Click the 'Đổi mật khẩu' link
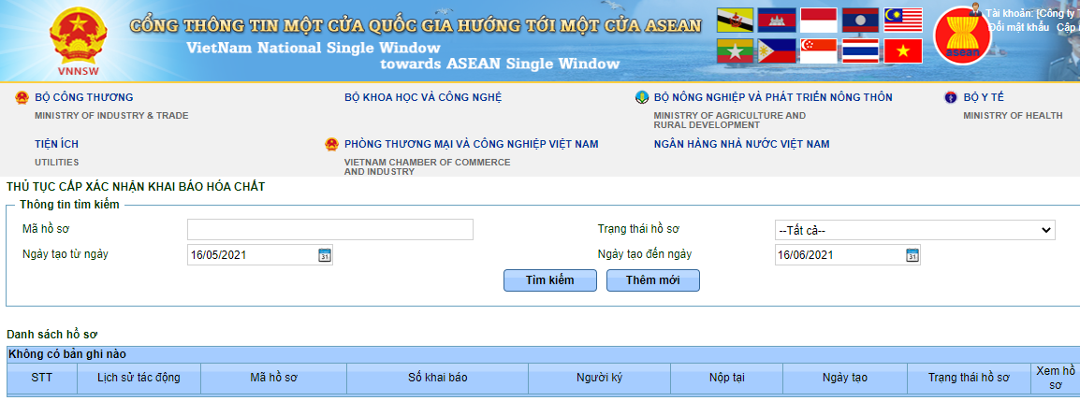The width and height of the screenshot is (1080, 401). pos(1019,27)
